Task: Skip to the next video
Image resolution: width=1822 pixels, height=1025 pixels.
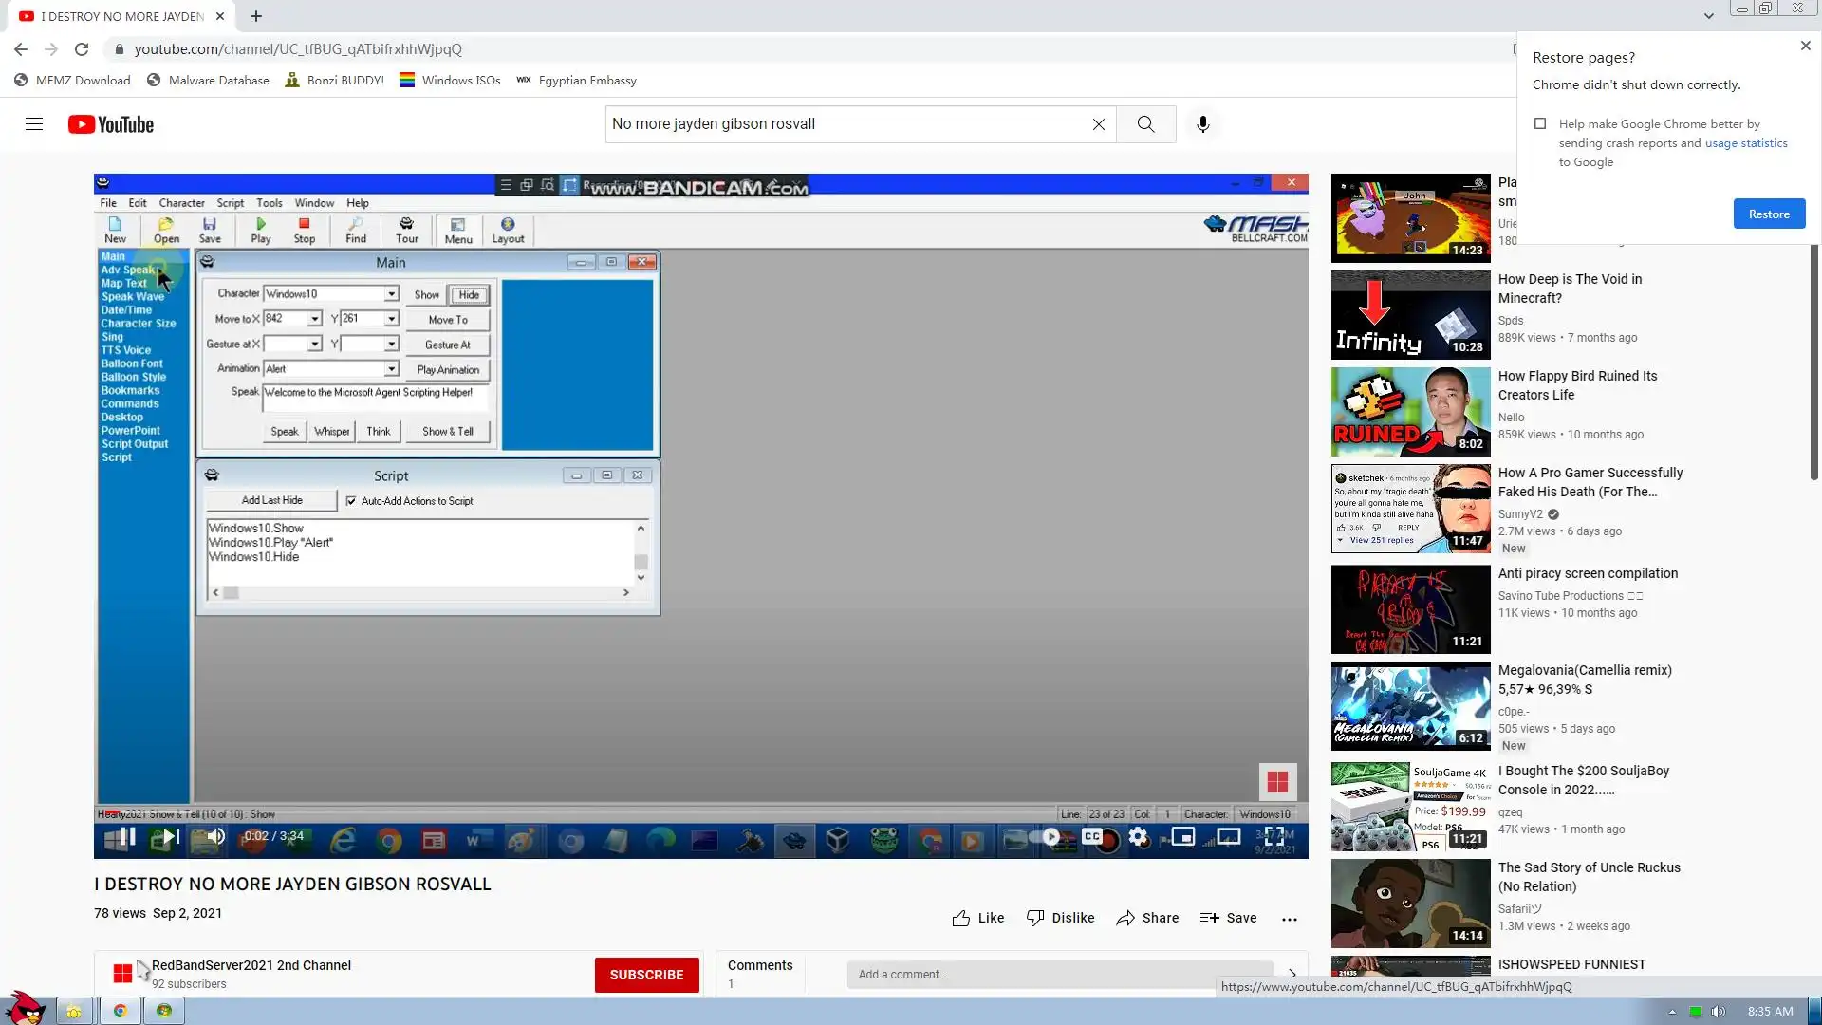Action: [170, 836]
